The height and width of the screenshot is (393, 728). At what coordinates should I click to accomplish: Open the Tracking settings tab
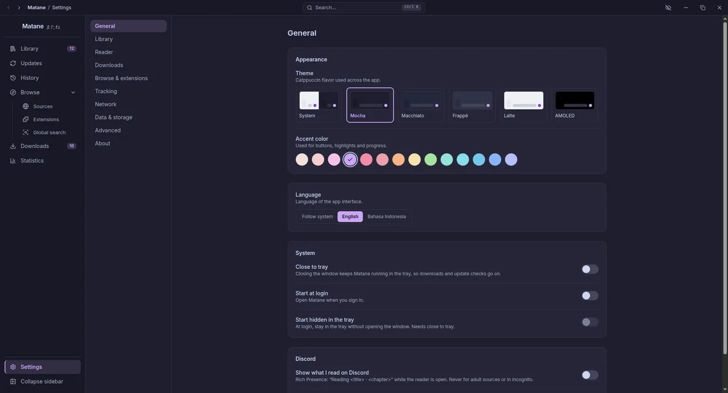[x=129, y=92]
